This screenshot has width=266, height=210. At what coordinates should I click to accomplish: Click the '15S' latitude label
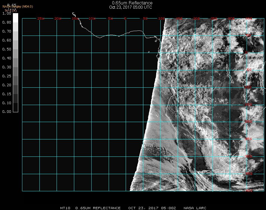249,104
